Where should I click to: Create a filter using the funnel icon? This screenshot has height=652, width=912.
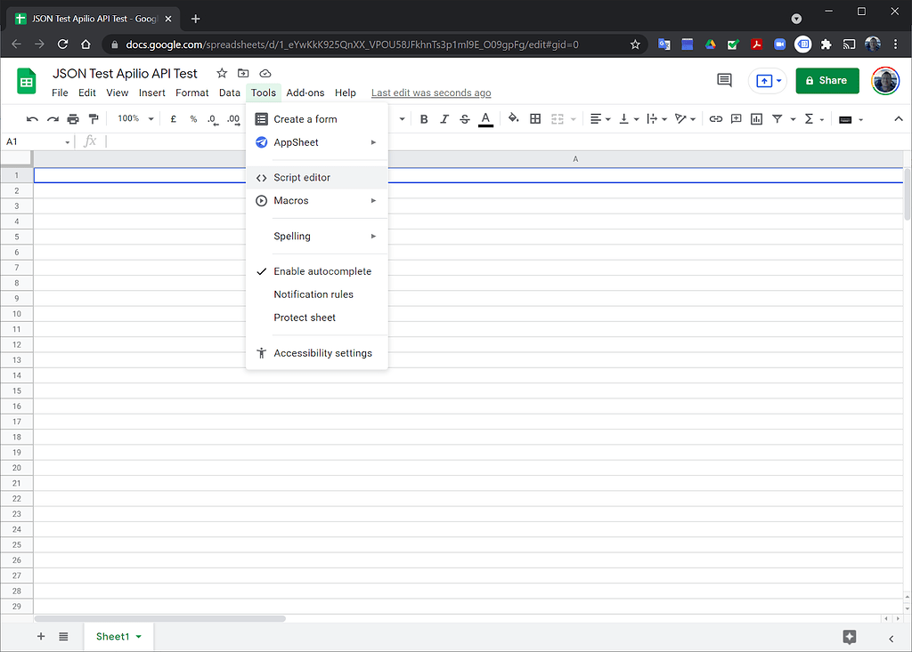click(x=776, y=118)
